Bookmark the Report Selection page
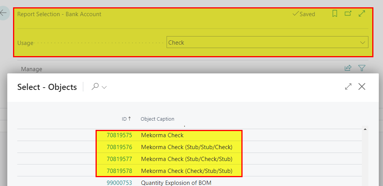This screenshot has height=186, width=383. [x=335, y=13]
